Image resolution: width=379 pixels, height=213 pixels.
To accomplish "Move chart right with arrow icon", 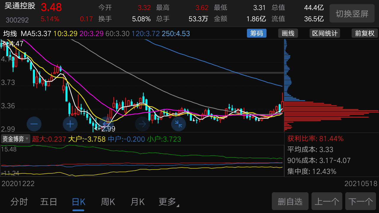I will [x=142, y=124].
